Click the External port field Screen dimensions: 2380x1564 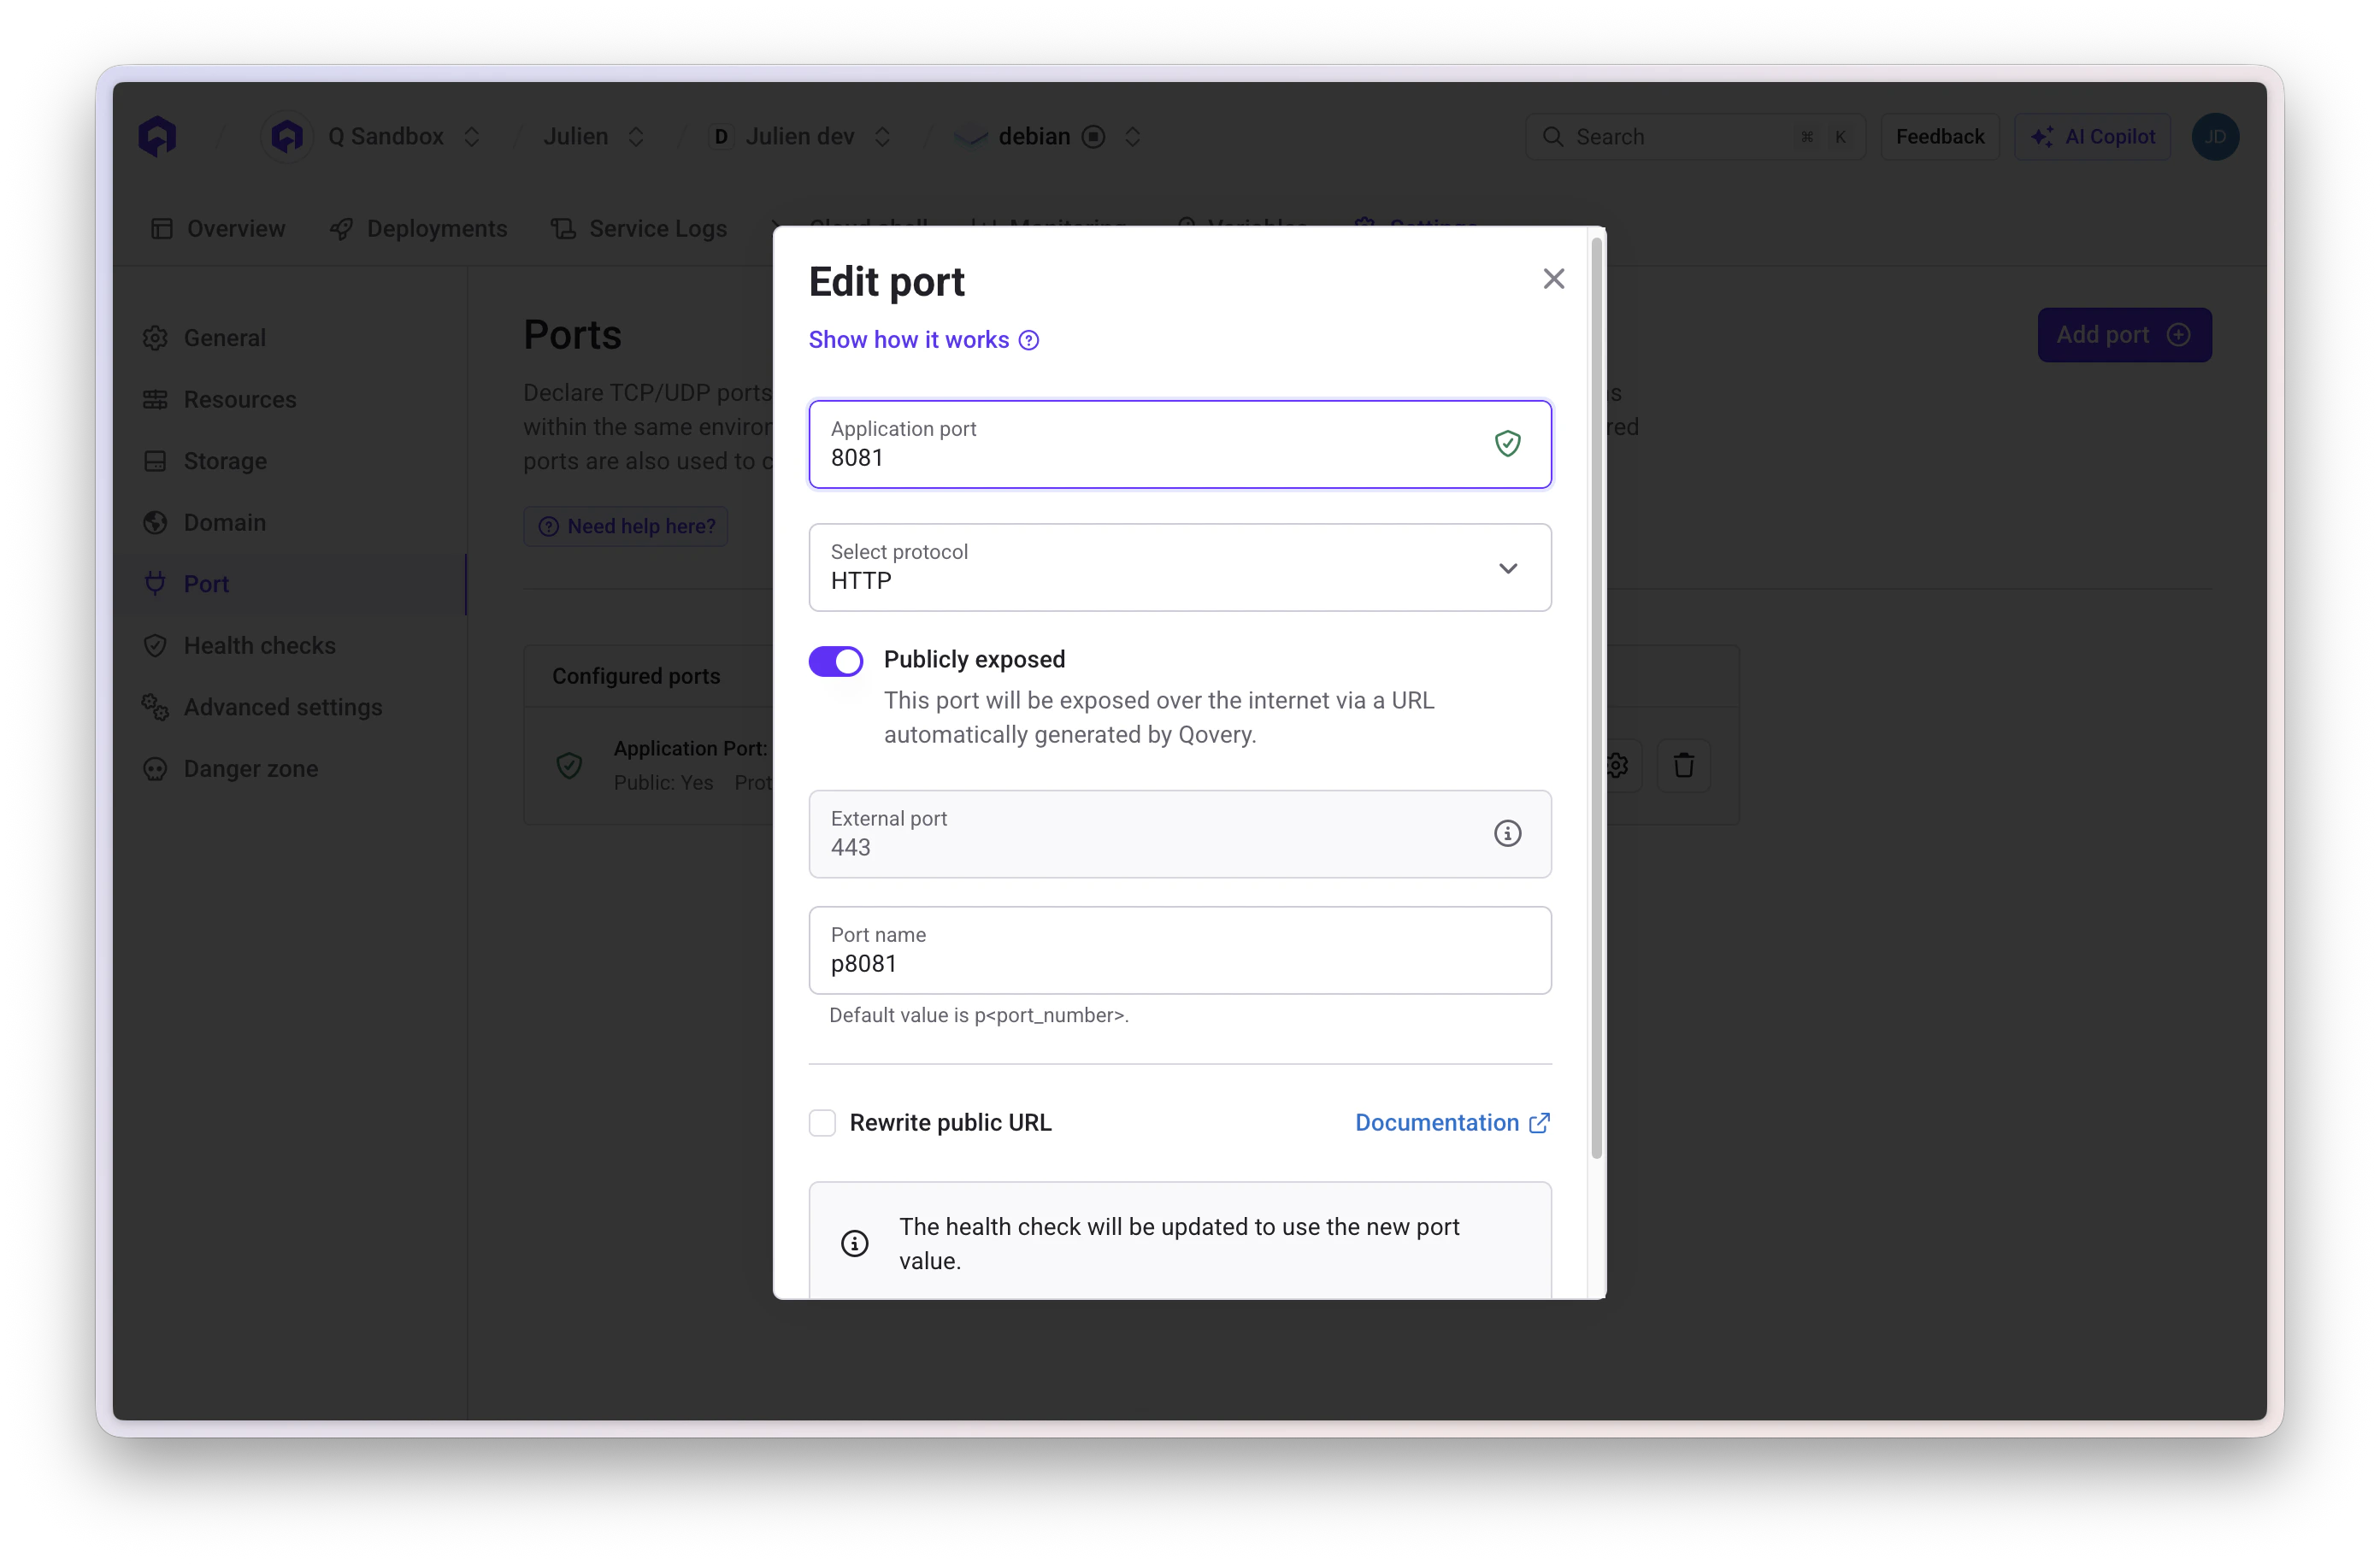(1180, 834)
